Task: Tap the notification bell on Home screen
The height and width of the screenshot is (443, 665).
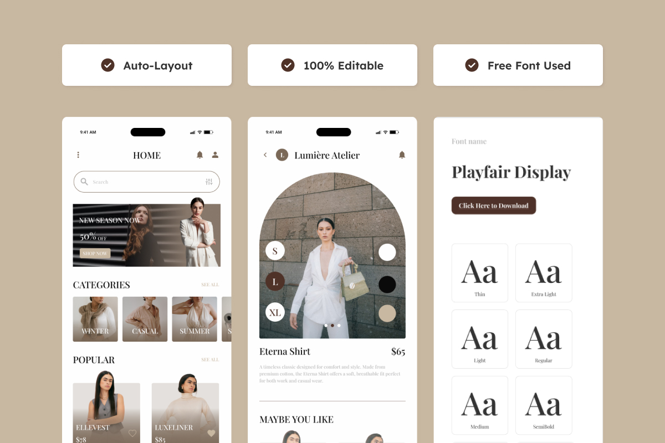Action: coord(199,155)
